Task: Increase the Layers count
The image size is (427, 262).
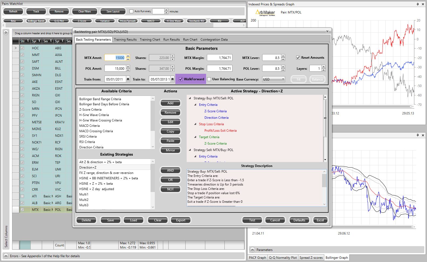Action: pyautogui.click(x=323, y=67)
